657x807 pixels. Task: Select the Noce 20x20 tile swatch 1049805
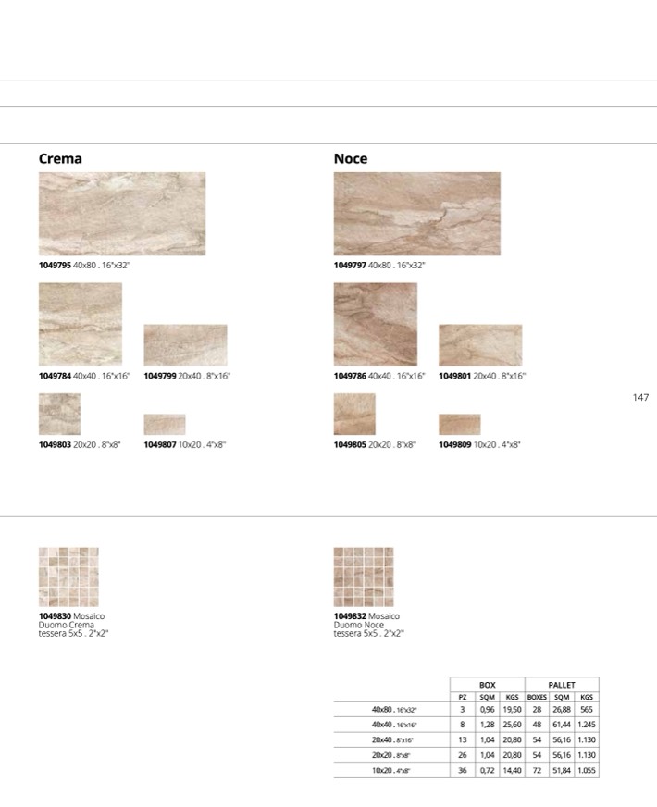[354, 415]
